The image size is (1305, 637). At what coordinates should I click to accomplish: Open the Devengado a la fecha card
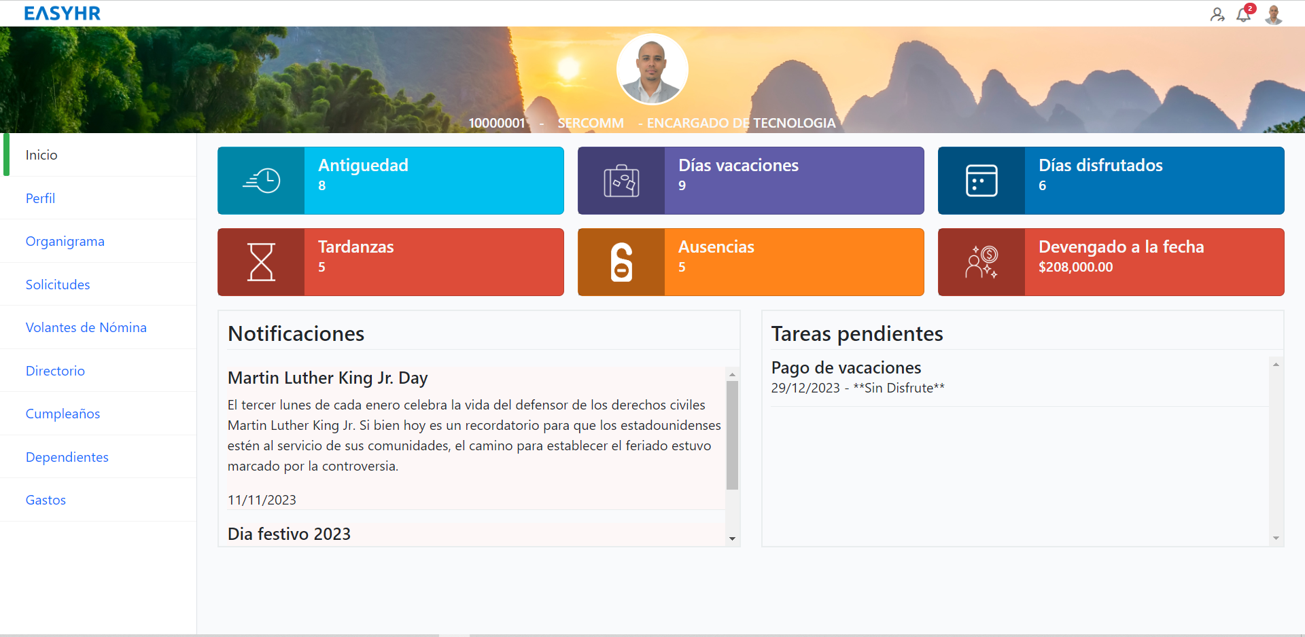[1111, 262]
